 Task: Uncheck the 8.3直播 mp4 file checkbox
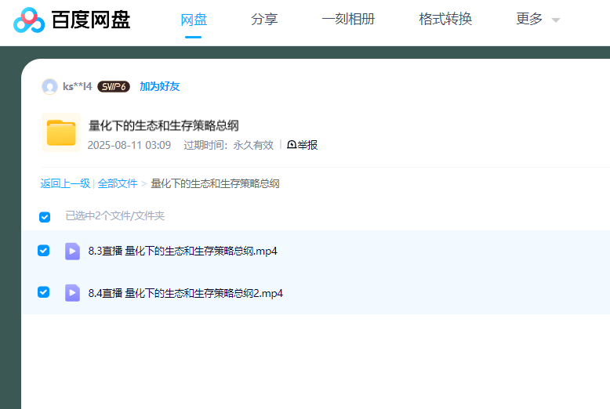[44, 251]
